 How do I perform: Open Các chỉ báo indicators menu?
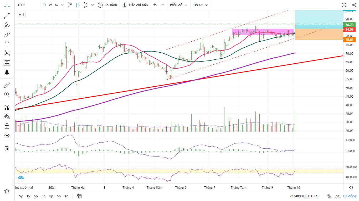point(136,5)
